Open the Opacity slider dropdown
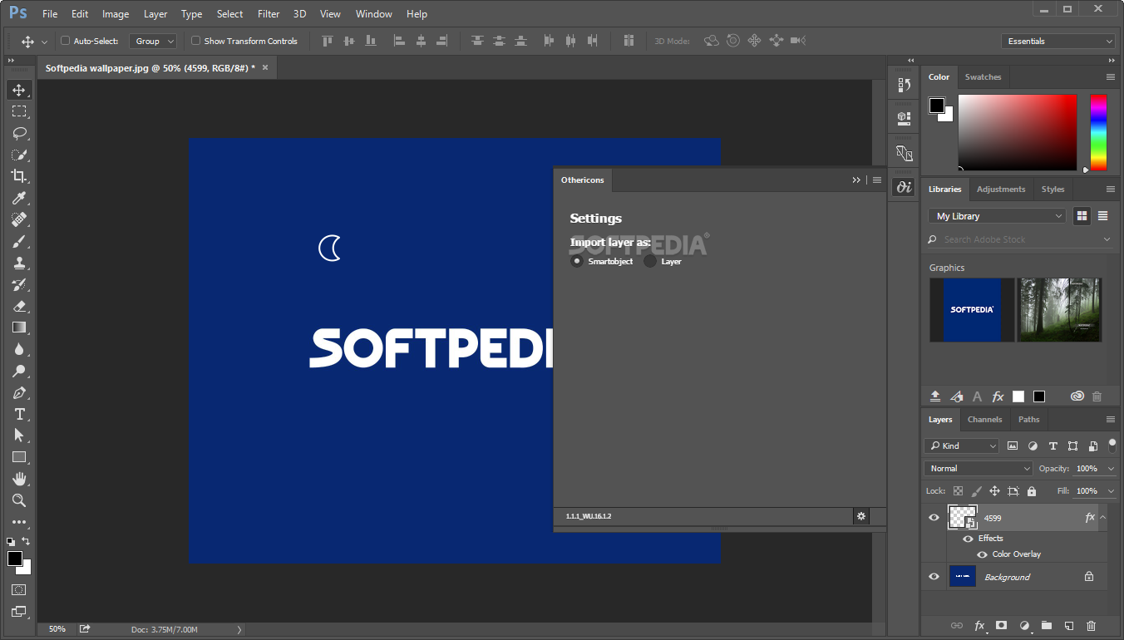Screen dimensions: 1124x640 point(1112,469)
